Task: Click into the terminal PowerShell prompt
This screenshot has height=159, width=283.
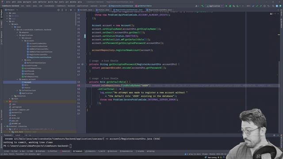Action: tap(71, 146)
